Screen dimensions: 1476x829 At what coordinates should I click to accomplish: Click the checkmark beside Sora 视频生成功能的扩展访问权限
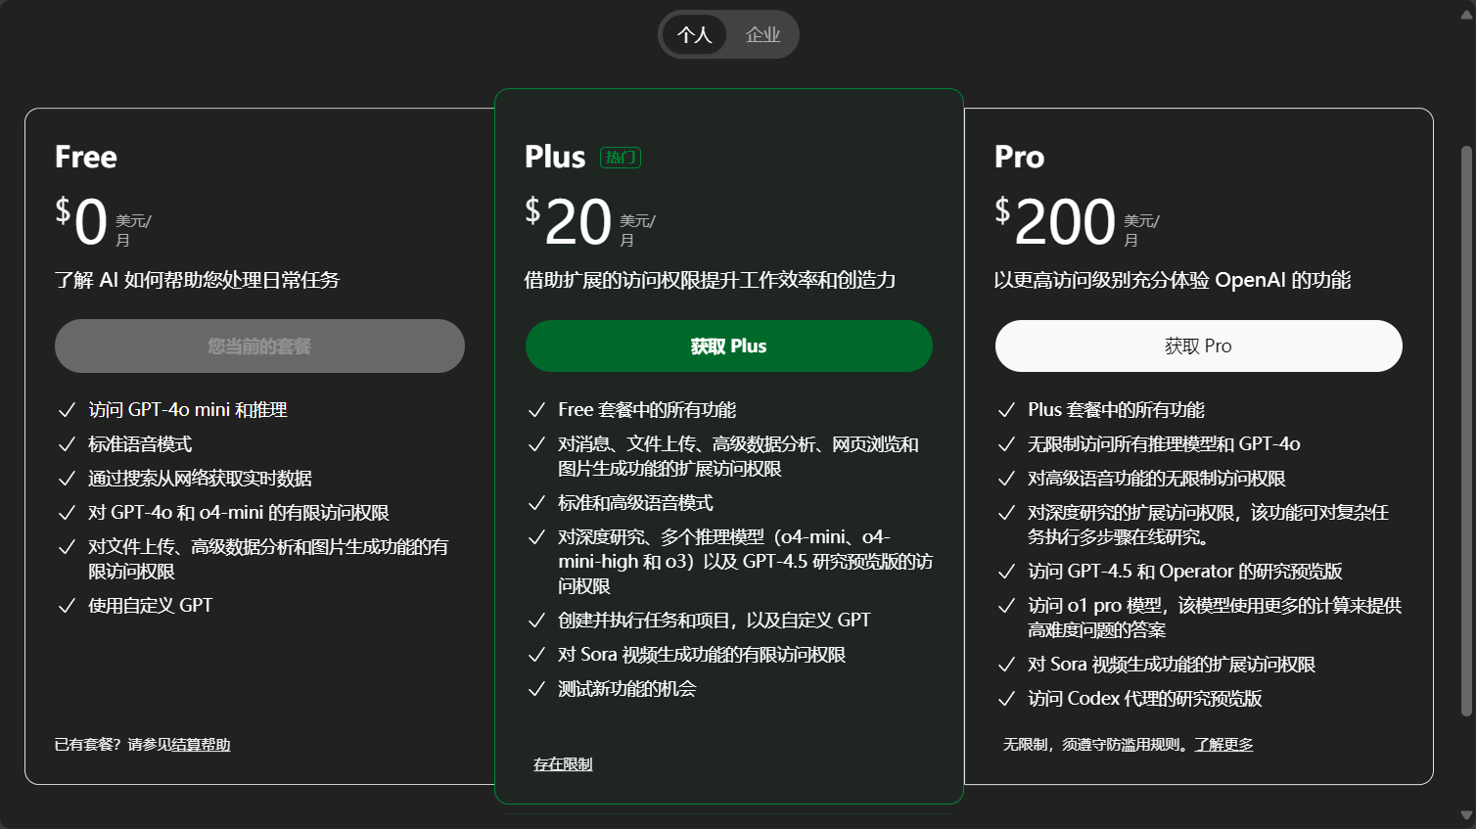click(x=1006, y=665)
